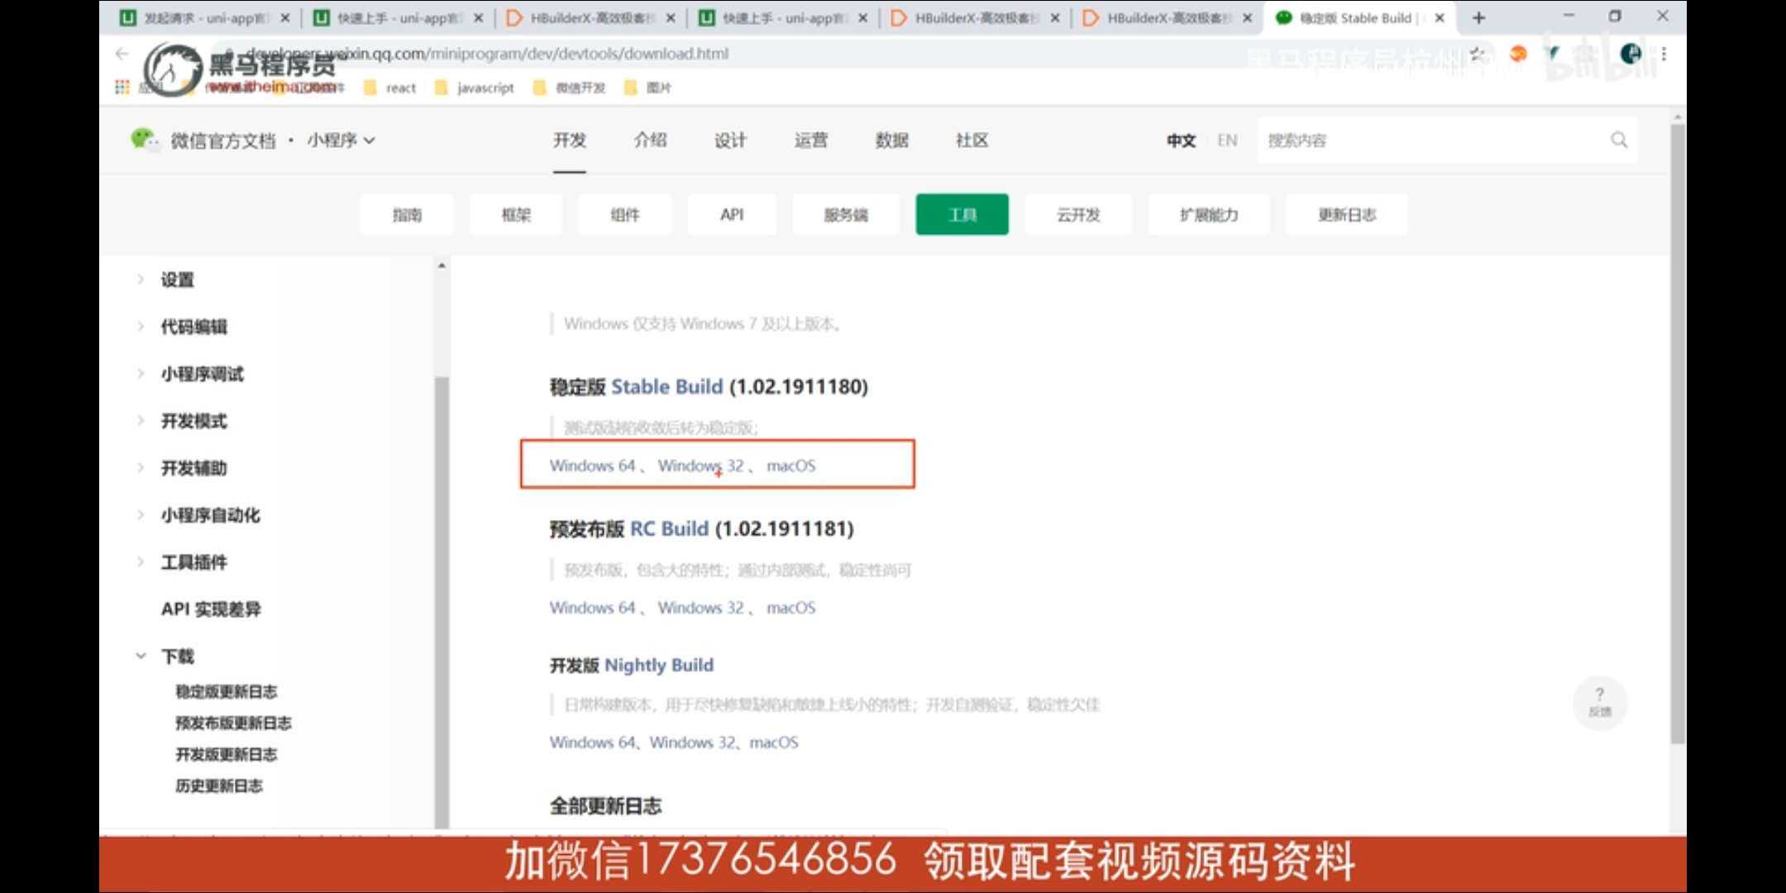This screenshot has height=893, width=1786.
Task: Download RC Build Windows 64
Action: [592, 608]
